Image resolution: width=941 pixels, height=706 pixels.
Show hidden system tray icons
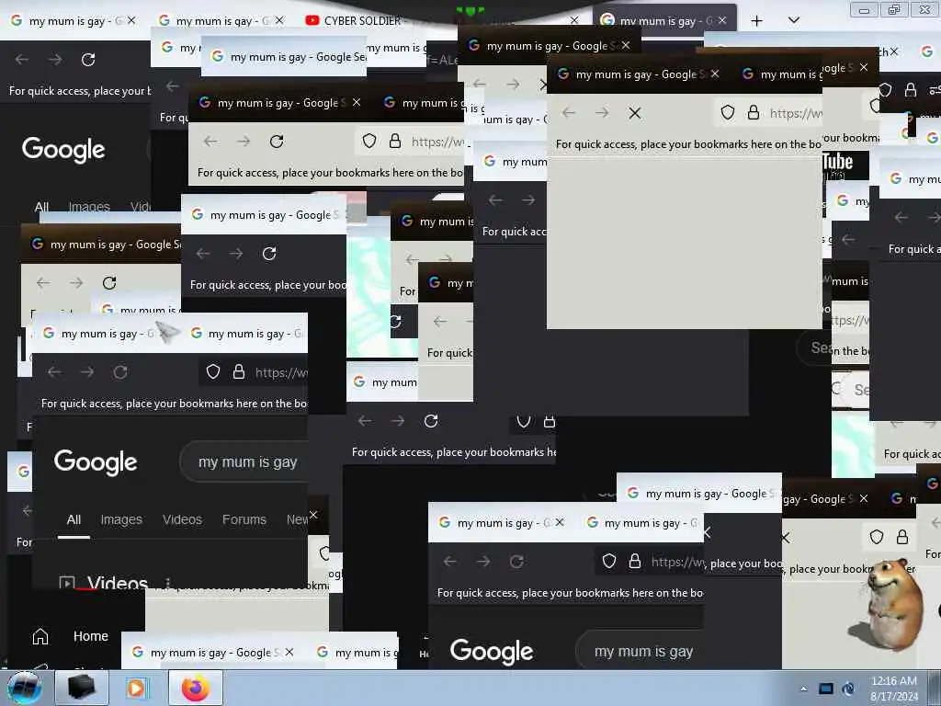(x=803, y=689)
